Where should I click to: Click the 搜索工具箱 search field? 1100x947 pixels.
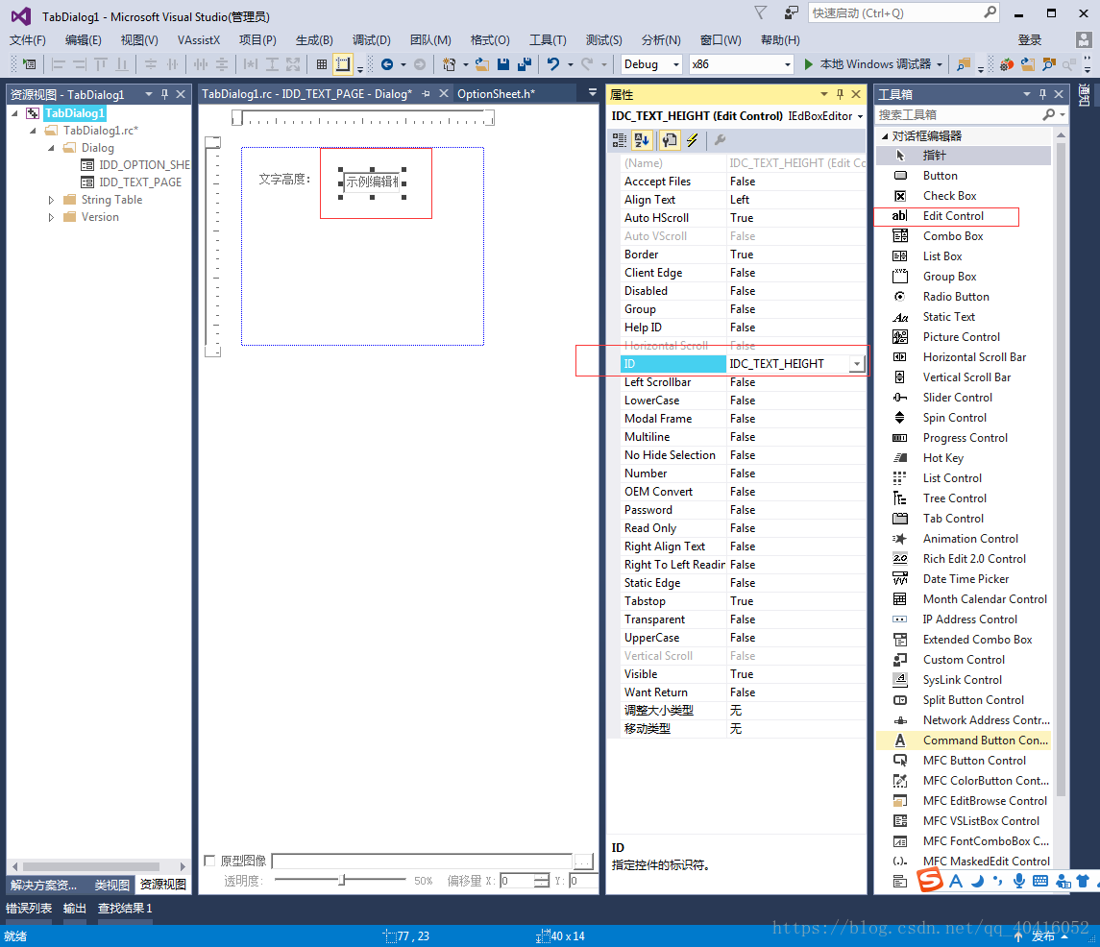pyautogui.click(x=960, y=114)
